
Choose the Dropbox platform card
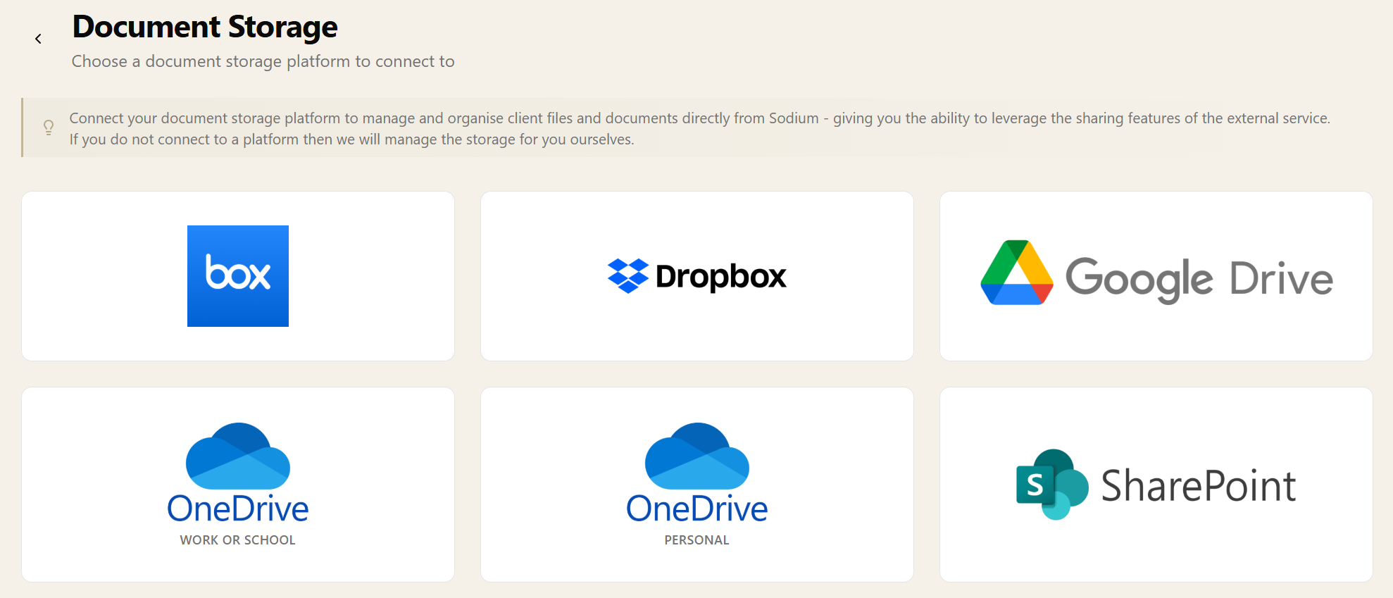point(697,276)
